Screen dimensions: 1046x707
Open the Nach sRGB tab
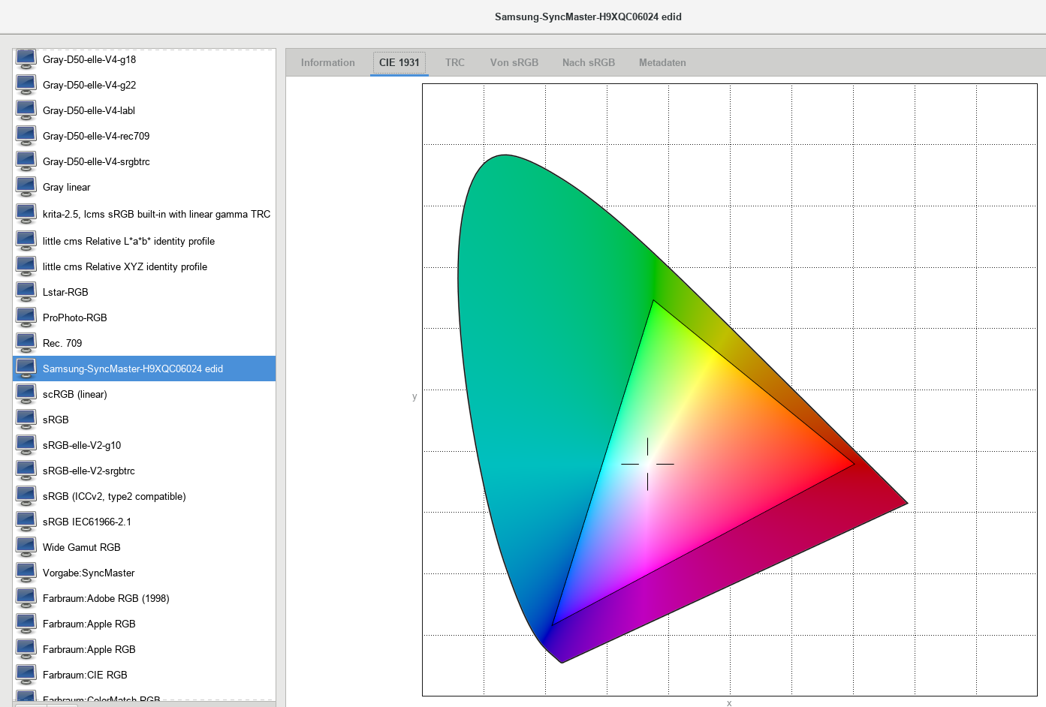point(589,63)
